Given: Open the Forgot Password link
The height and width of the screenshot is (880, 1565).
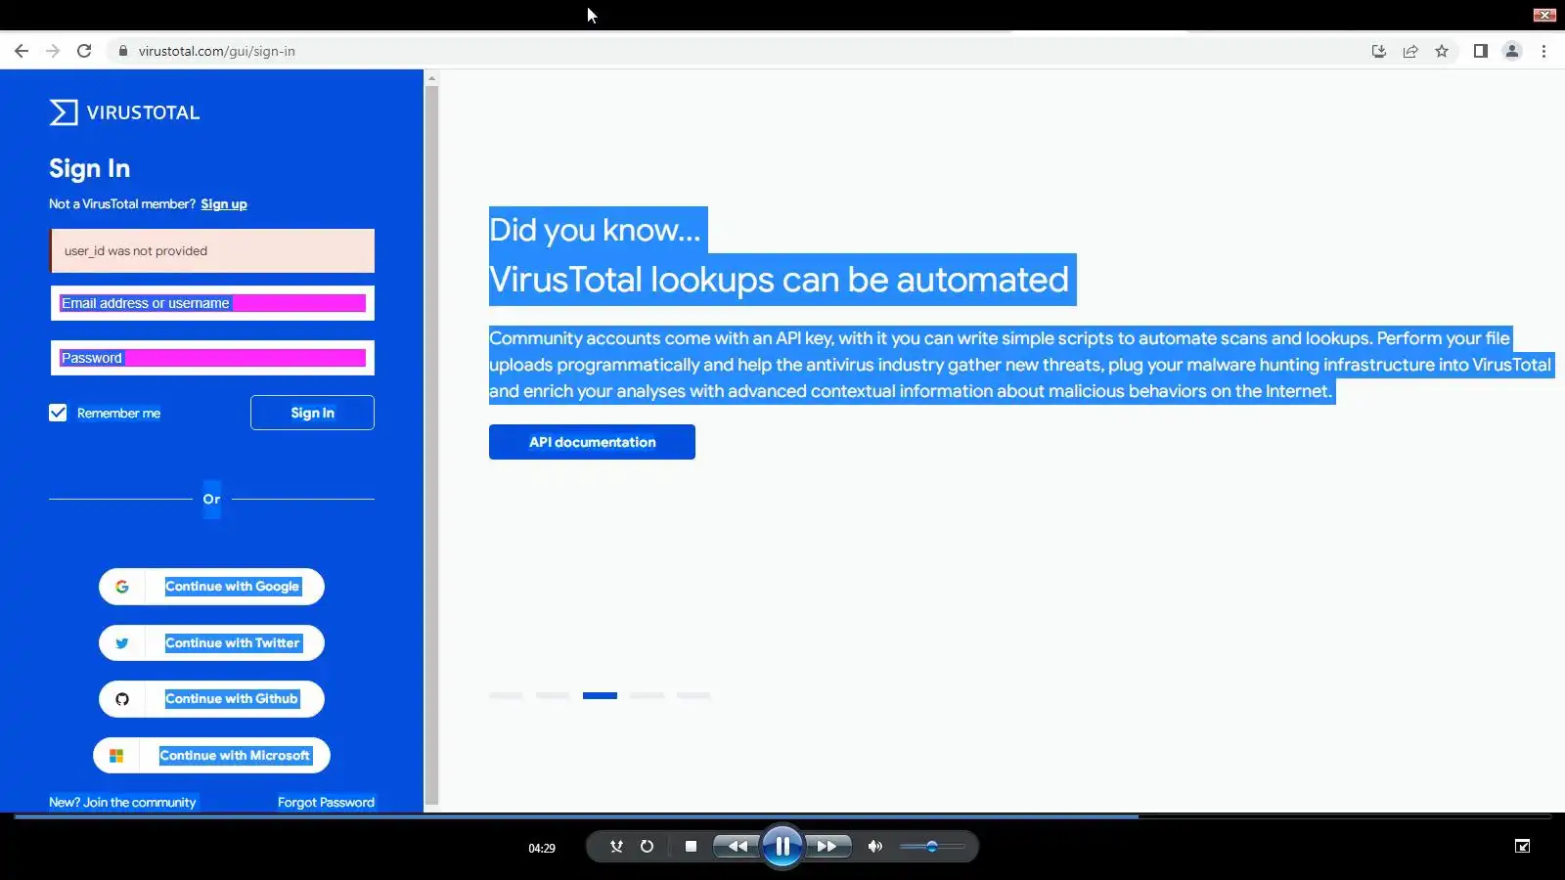Looking at the screenshot, I should (326, 803).
